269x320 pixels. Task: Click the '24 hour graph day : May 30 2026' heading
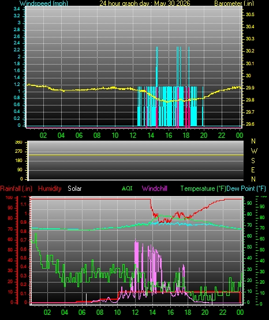tap(145, 3)
